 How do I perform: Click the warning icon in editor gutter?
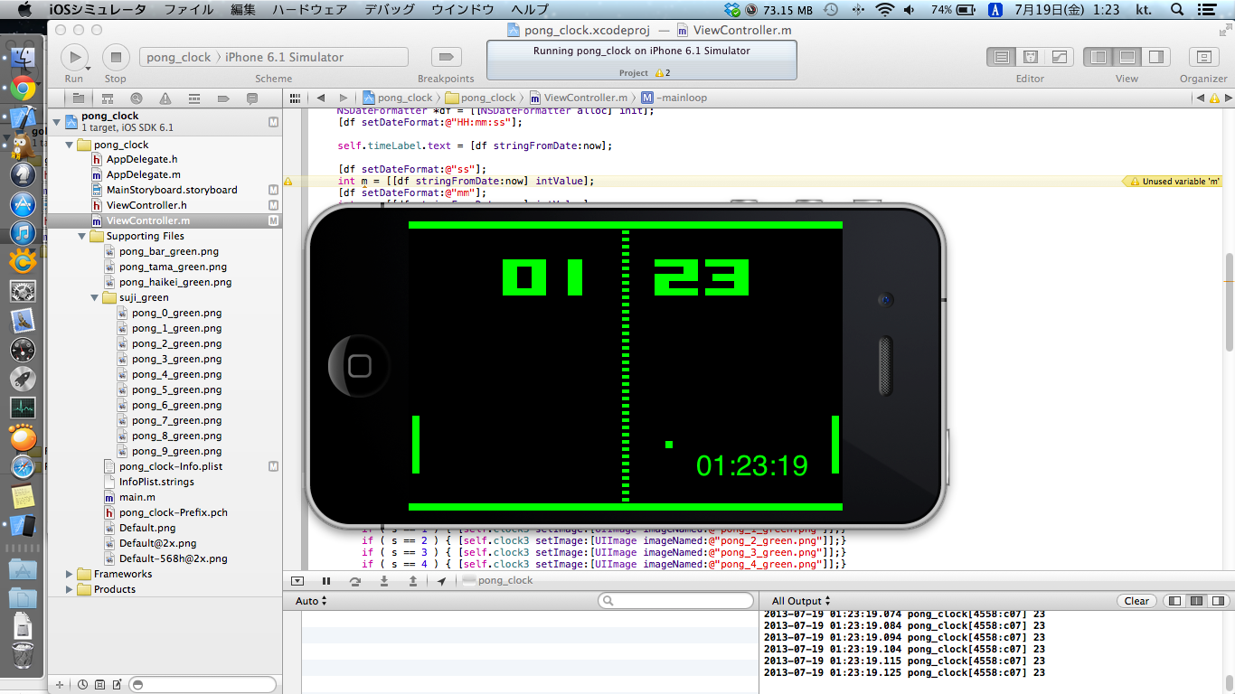coord(288,181)
